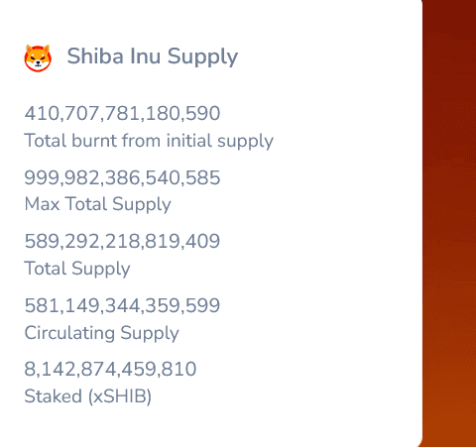476x447 pixels.
Task: Select Total burnt from initial supply label
Action: pyautogui.click(x=149, y=141)
